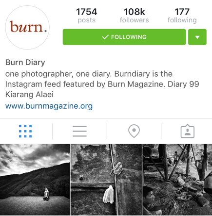Expand the suggested accounts dropdown arrow

coord(197,37)
